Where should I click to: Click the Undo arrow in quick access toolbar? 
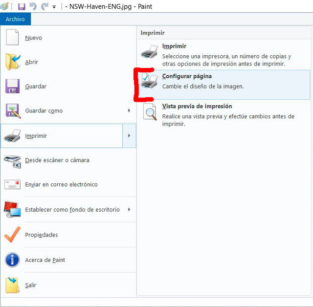coord(33,6)
